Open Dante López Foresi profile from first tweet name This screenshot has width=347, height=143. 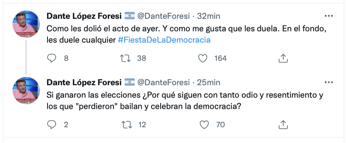[x=84, y=16]
